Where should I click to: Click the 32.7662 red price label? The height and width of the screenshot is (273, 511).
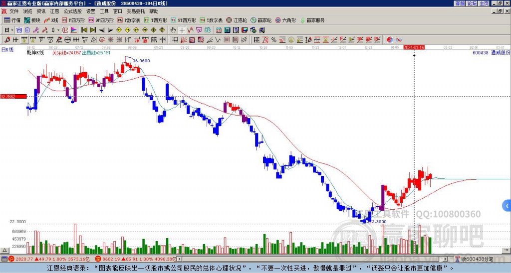13,96
